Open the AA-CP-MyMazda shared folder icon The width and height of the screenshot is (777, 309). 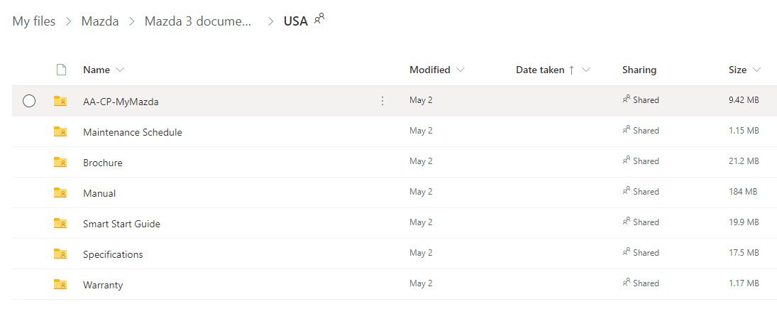[x=60, y=101]
